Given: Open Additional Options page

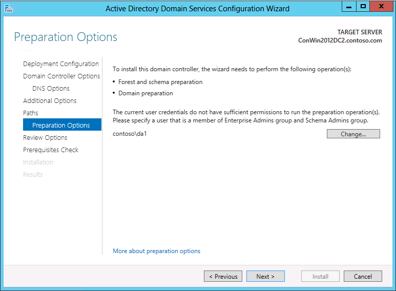Looking at the screenshot, I should click(50, 100).
